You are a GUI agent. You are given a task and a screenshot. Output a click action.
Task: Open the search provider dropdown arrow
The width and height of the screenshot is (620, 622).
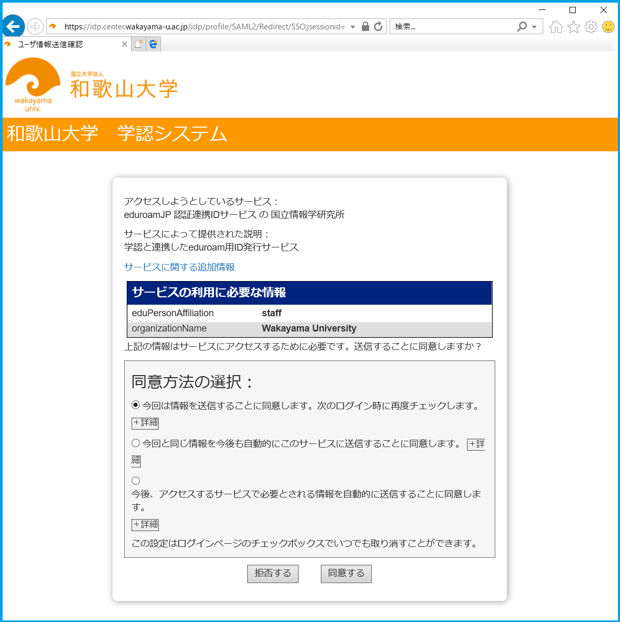point(535,27)
